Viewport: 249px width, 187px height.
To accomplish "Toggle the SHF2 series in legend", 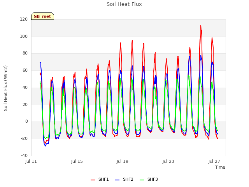I will [x=124, y=179].
